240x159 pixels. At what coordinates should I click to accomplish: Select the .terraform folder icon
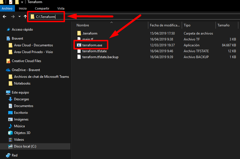point(79,33)
